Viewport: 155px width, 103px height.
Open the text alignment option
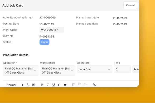tap(85, 85)
